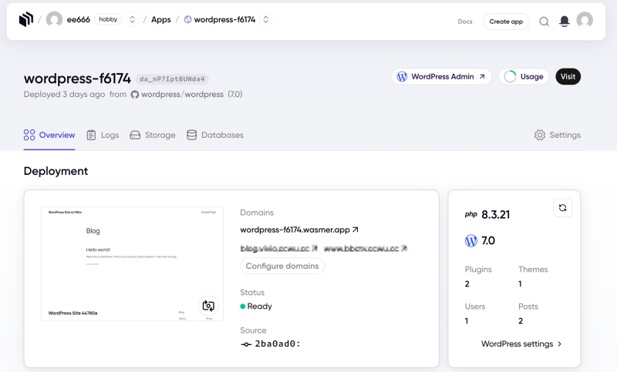Copy the app ID da_nP7IptBUWda4 badge
This screenshot has height=372, width=617.
[x=172, y=79]
